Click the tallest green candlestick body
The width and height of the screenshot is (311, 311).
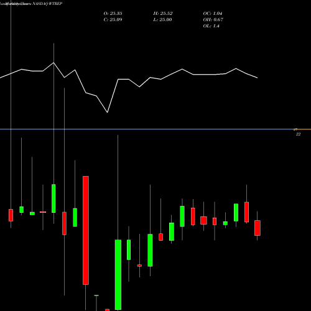[118, 274]
